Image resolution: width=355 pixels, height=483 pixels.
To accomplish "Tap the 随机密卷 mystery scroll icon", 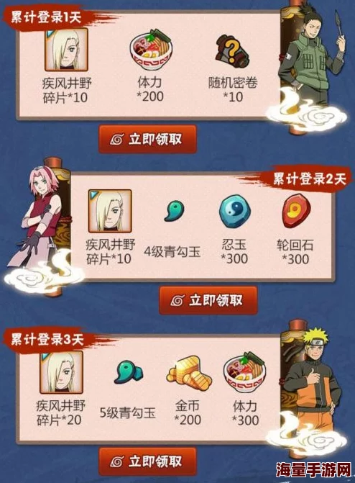I will pyautogui.click(x=232, y=51).
